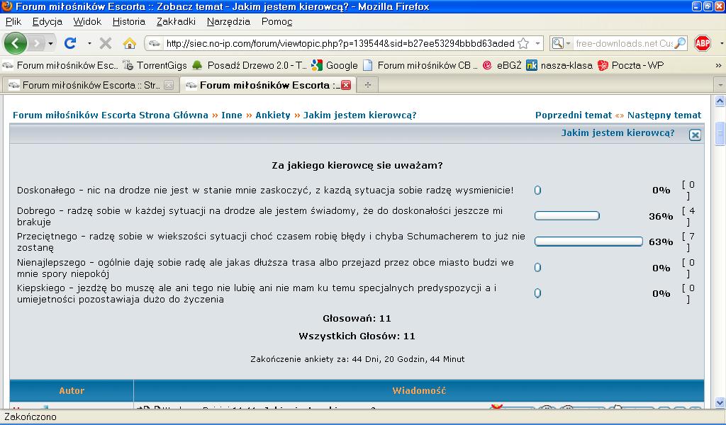Click the green Back navigation arrow
This screenshot has width=726, height=425.
point(16,43)
